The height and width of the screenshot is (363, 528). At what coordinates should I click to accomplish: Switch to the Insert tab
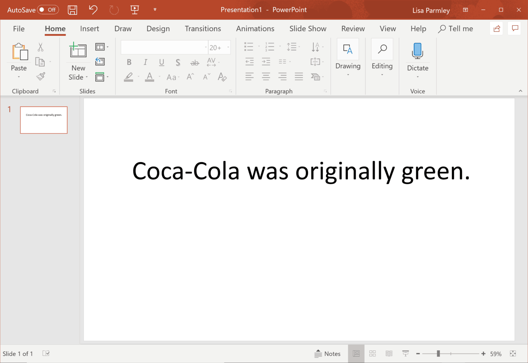click(x=89, y=29)
